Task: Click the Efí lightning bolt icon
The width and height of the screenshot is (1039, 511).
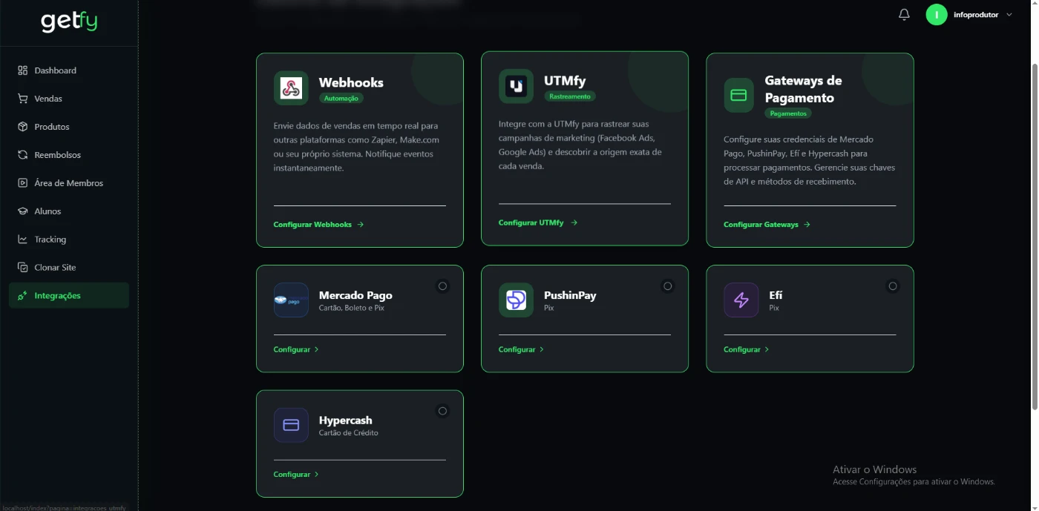Action: (741, 300)
